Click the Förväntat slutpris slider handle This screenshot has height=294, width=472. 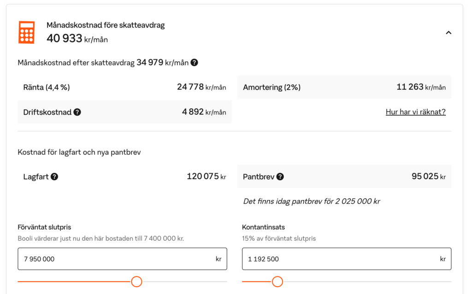136,282
